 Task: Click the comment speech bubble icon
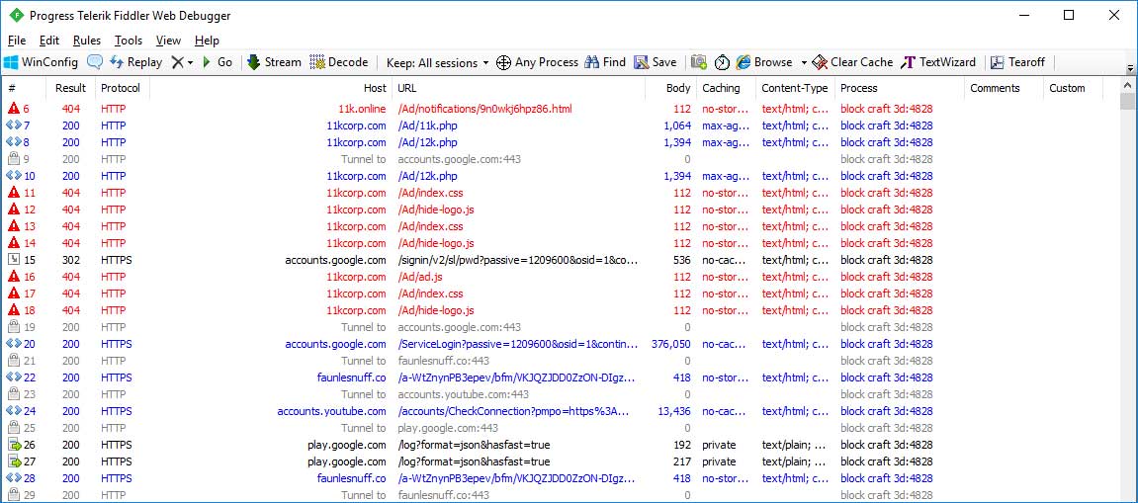(x=95, y=62)
